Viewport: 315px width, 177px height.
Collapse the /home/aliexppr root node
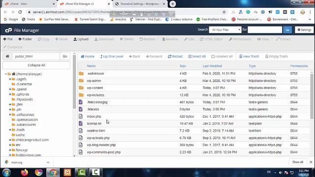pos(6,74)
